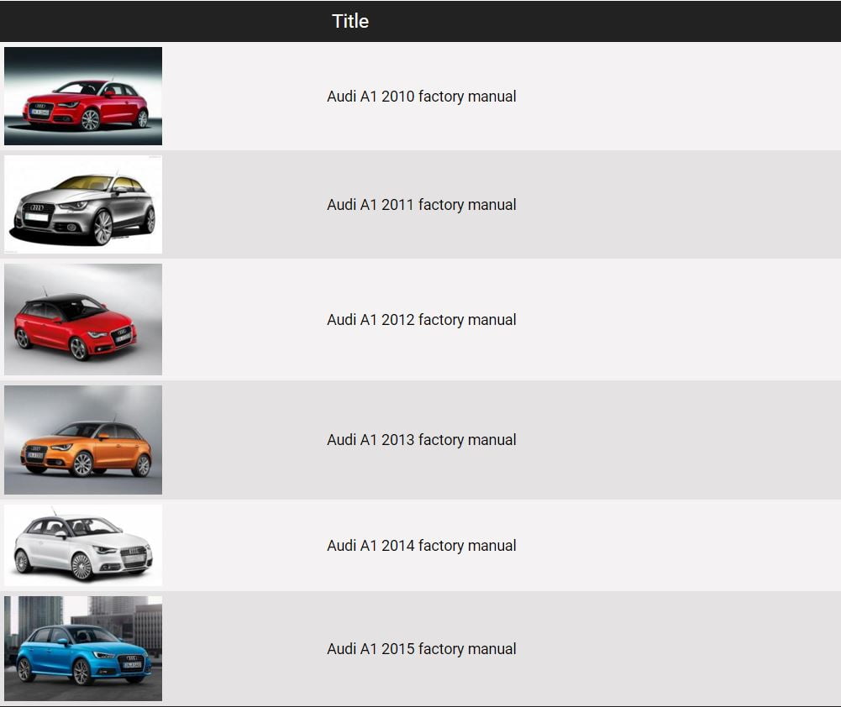Select the red black-roof Audi 2012 photo
This screenshot has width=841, height=707.
(x=83, y=319)
